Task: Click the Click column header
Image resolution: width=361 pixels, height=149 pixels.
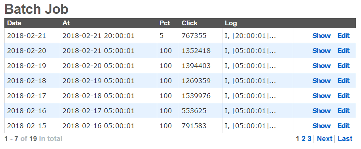Action: 190,23
